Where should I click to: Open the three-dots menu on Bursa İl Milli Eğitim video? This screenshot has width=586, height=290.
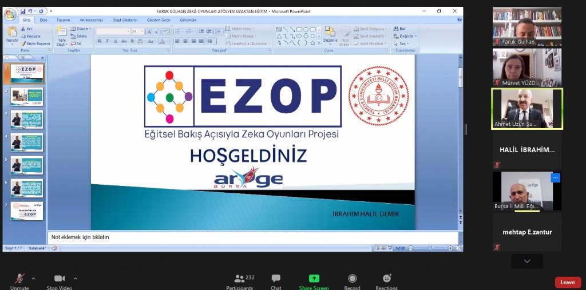click(555, 178)
